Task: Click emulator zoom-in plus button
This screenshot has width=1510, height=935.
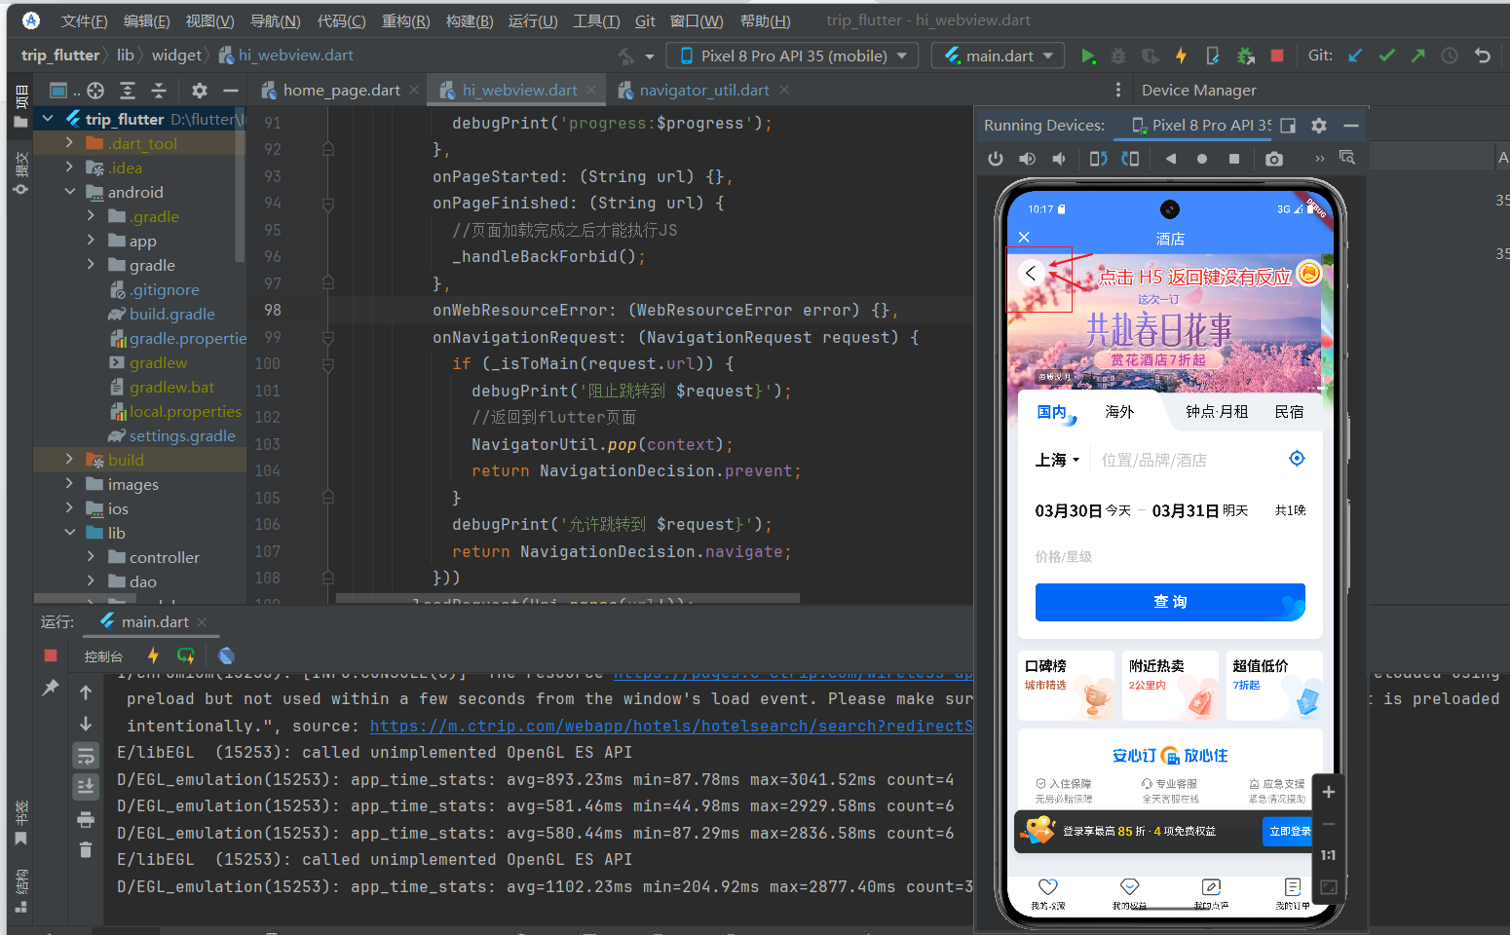Action: point(1328,792)
